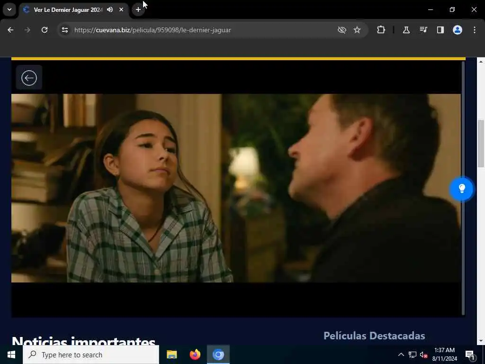Open the clock showing 1:37 AM

tap(444, 355)
